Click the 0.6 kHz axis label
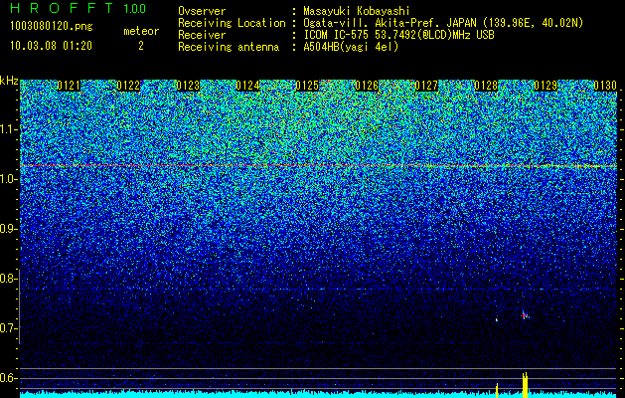This screenshot has height=398, width=625. point(8,378)
